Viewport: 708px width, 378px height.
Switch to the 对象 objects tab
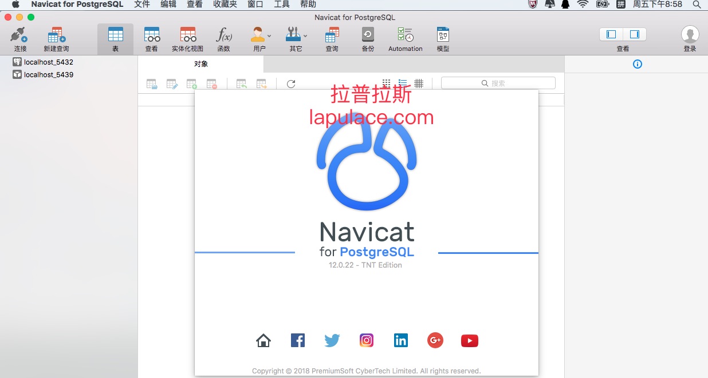[201, 64]
